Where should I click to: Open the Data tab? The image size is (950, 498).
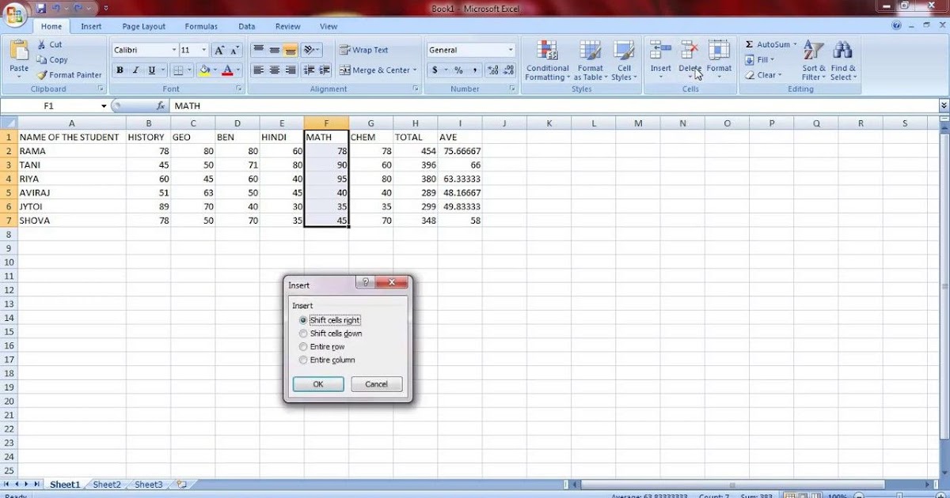[x=247, y=26]
